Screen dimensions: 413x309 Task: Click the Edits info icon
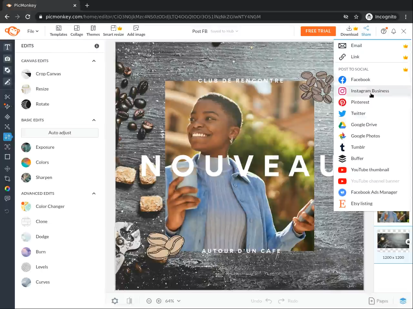click(x=97, y=46)
